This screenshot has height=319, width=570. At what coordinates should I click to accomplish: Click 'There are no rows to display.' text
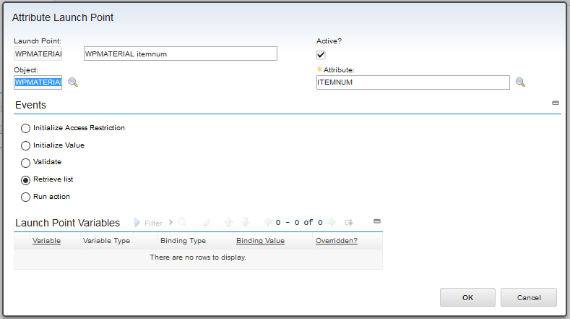(x=198, y=257)
